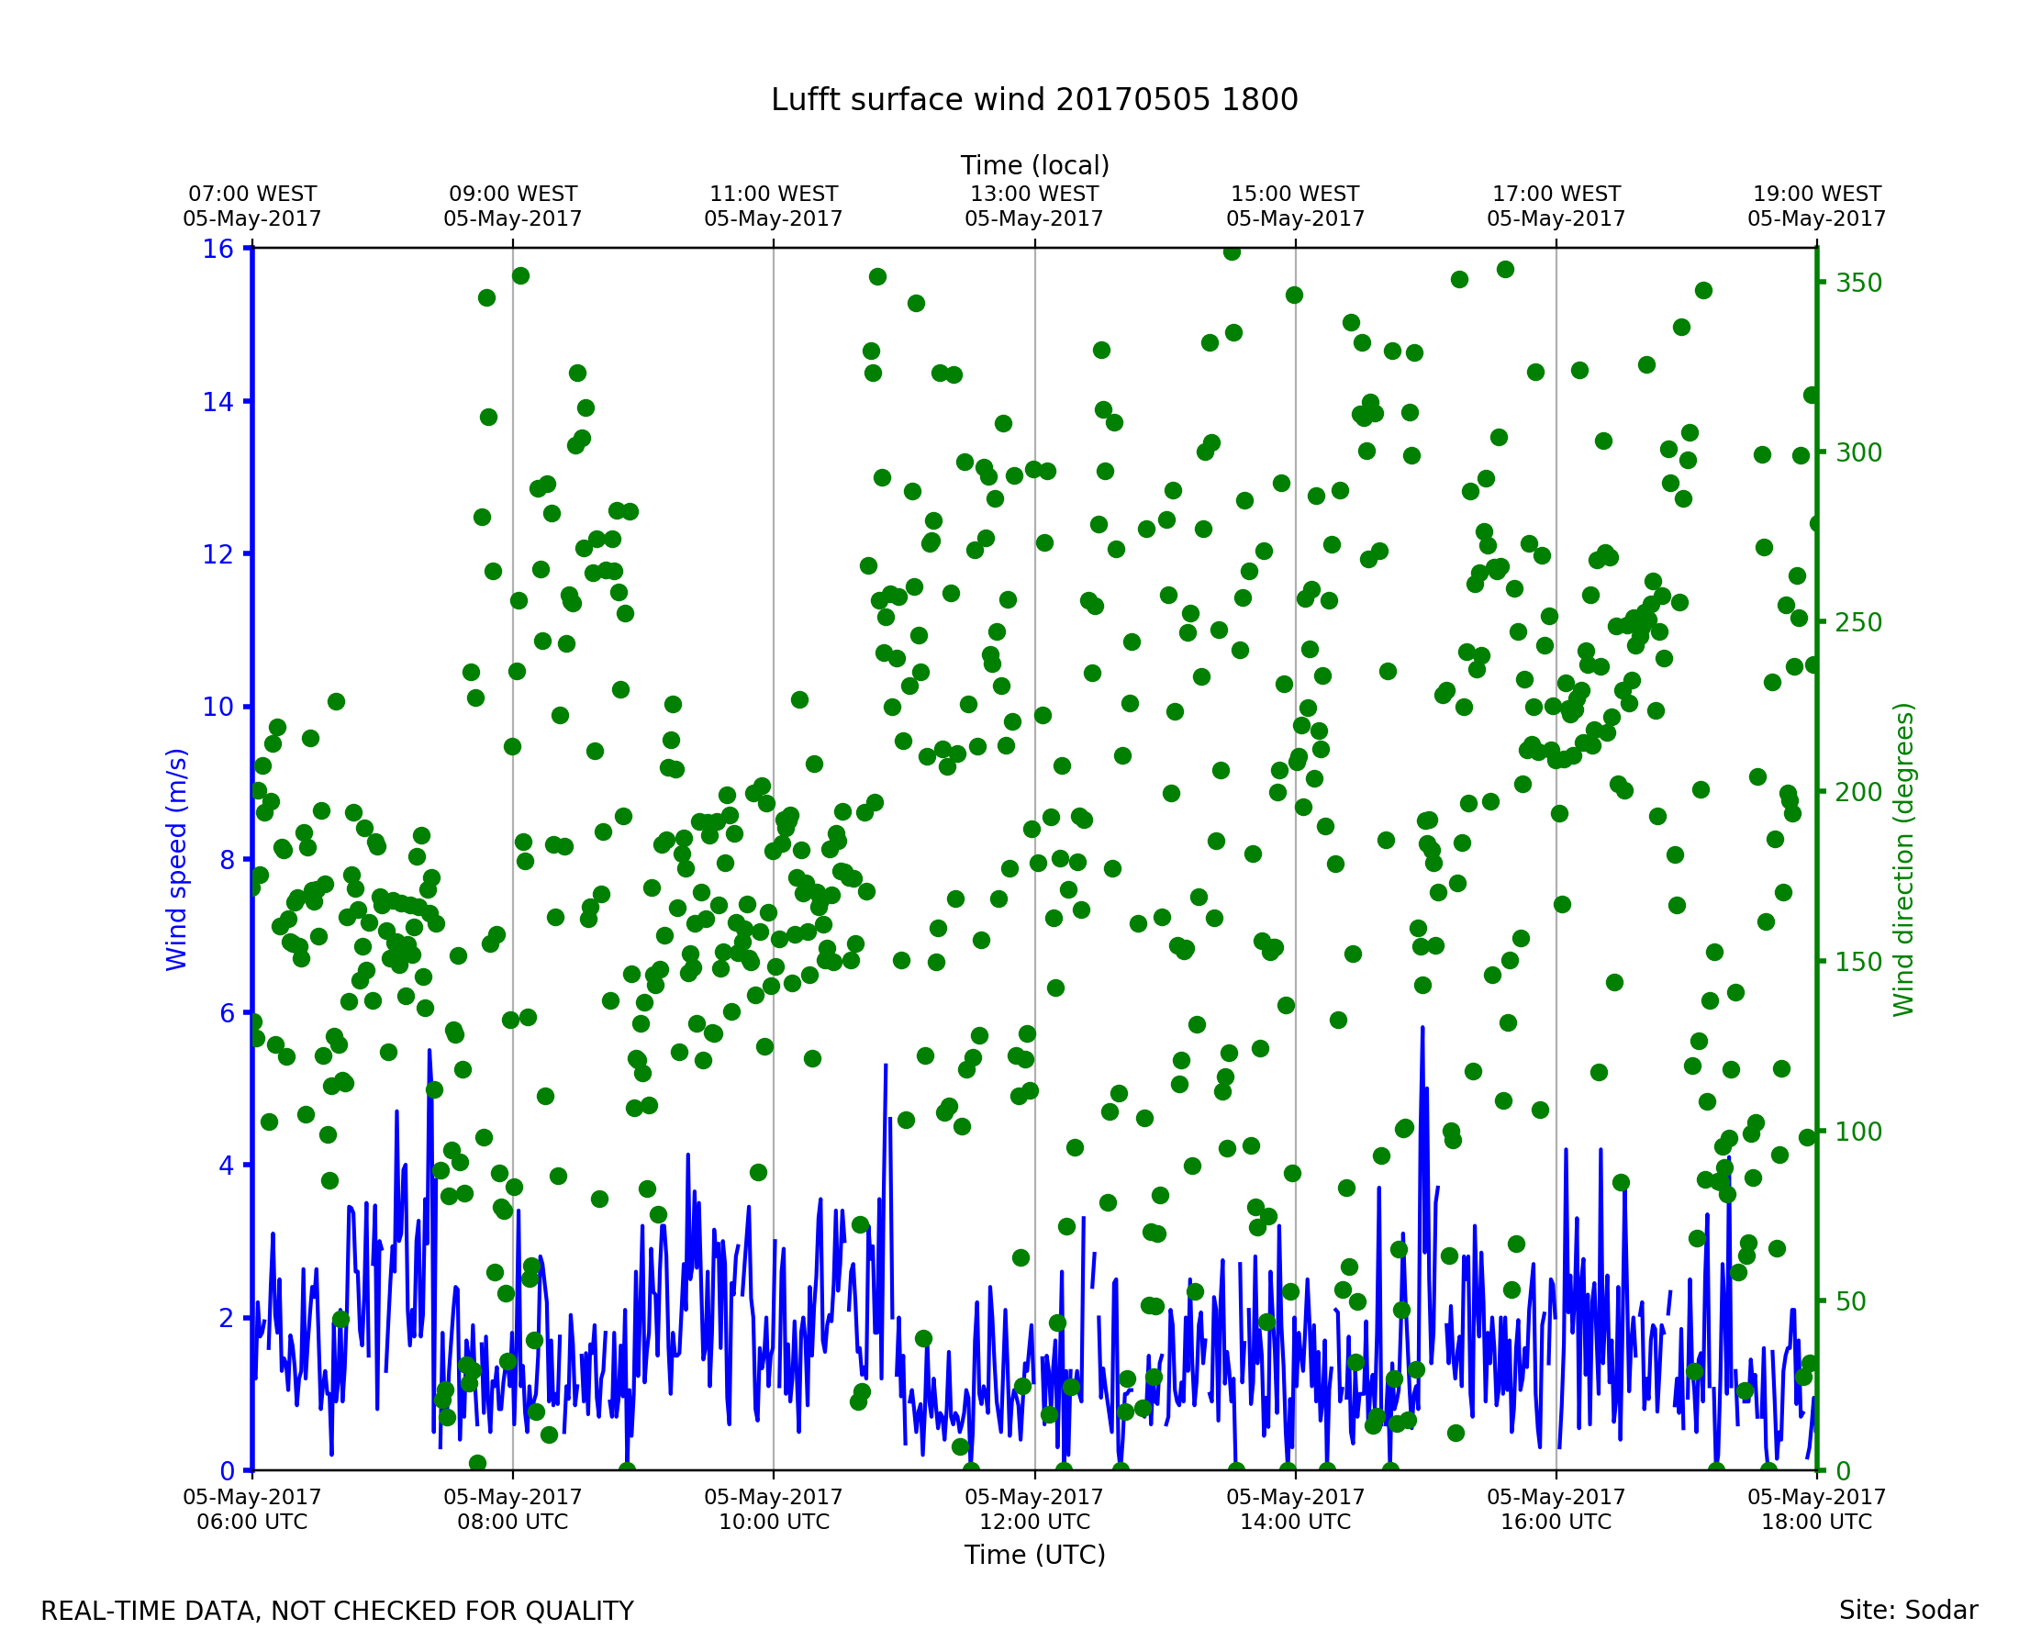Screen dimensions: 2019x1652
Task: Click the Wind direction (degrees) axis label
Action: (1903, 859)
